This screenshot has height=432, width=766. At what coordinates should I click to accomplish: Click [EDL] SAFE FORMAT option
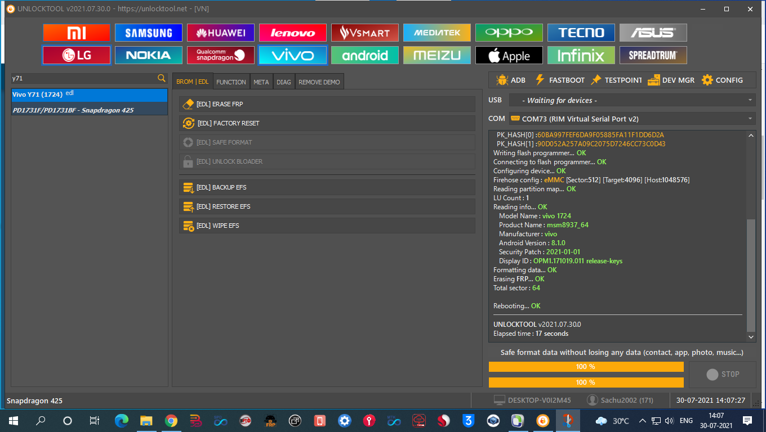[x=327, y=142]
